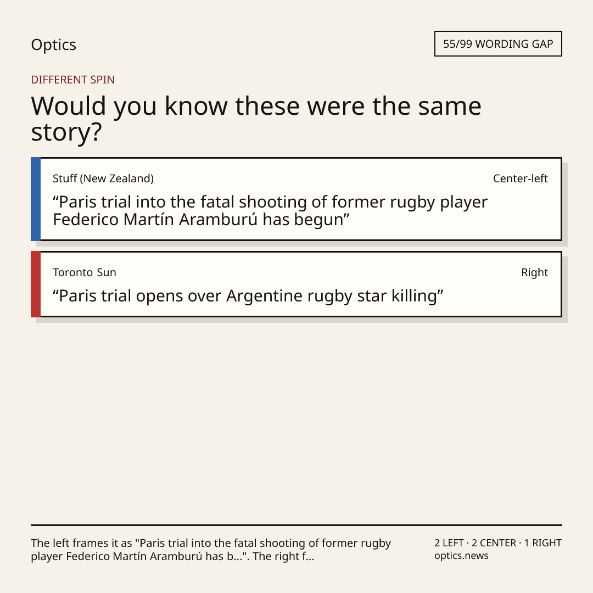Click the Stuff (New Zealand) source name

[x=103, y=178]
